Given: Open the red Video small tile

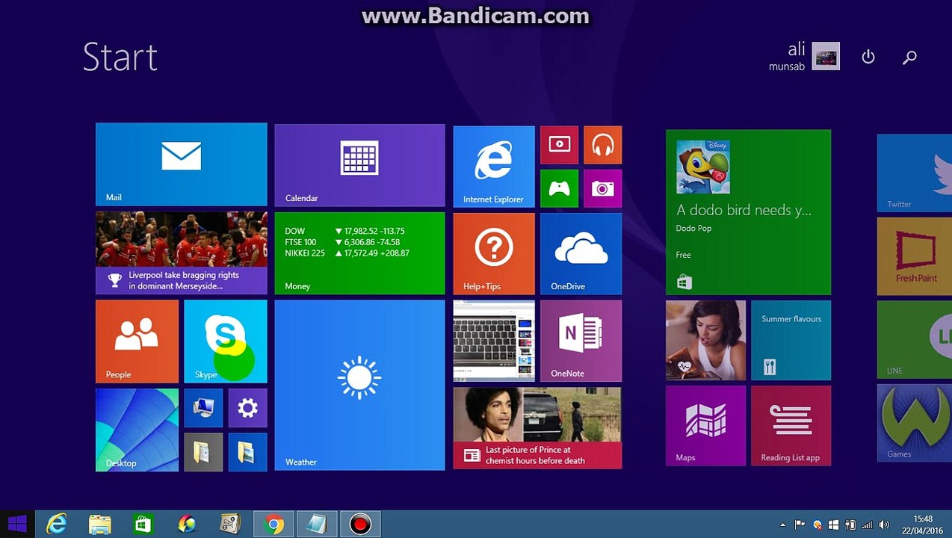Looking at the screenshot, I should point(559,145).
